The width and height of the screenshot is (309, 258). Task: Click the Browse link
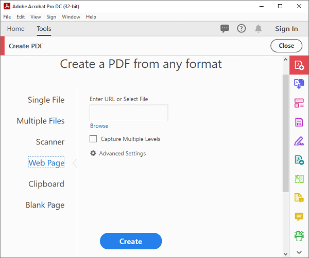(99, 126)
